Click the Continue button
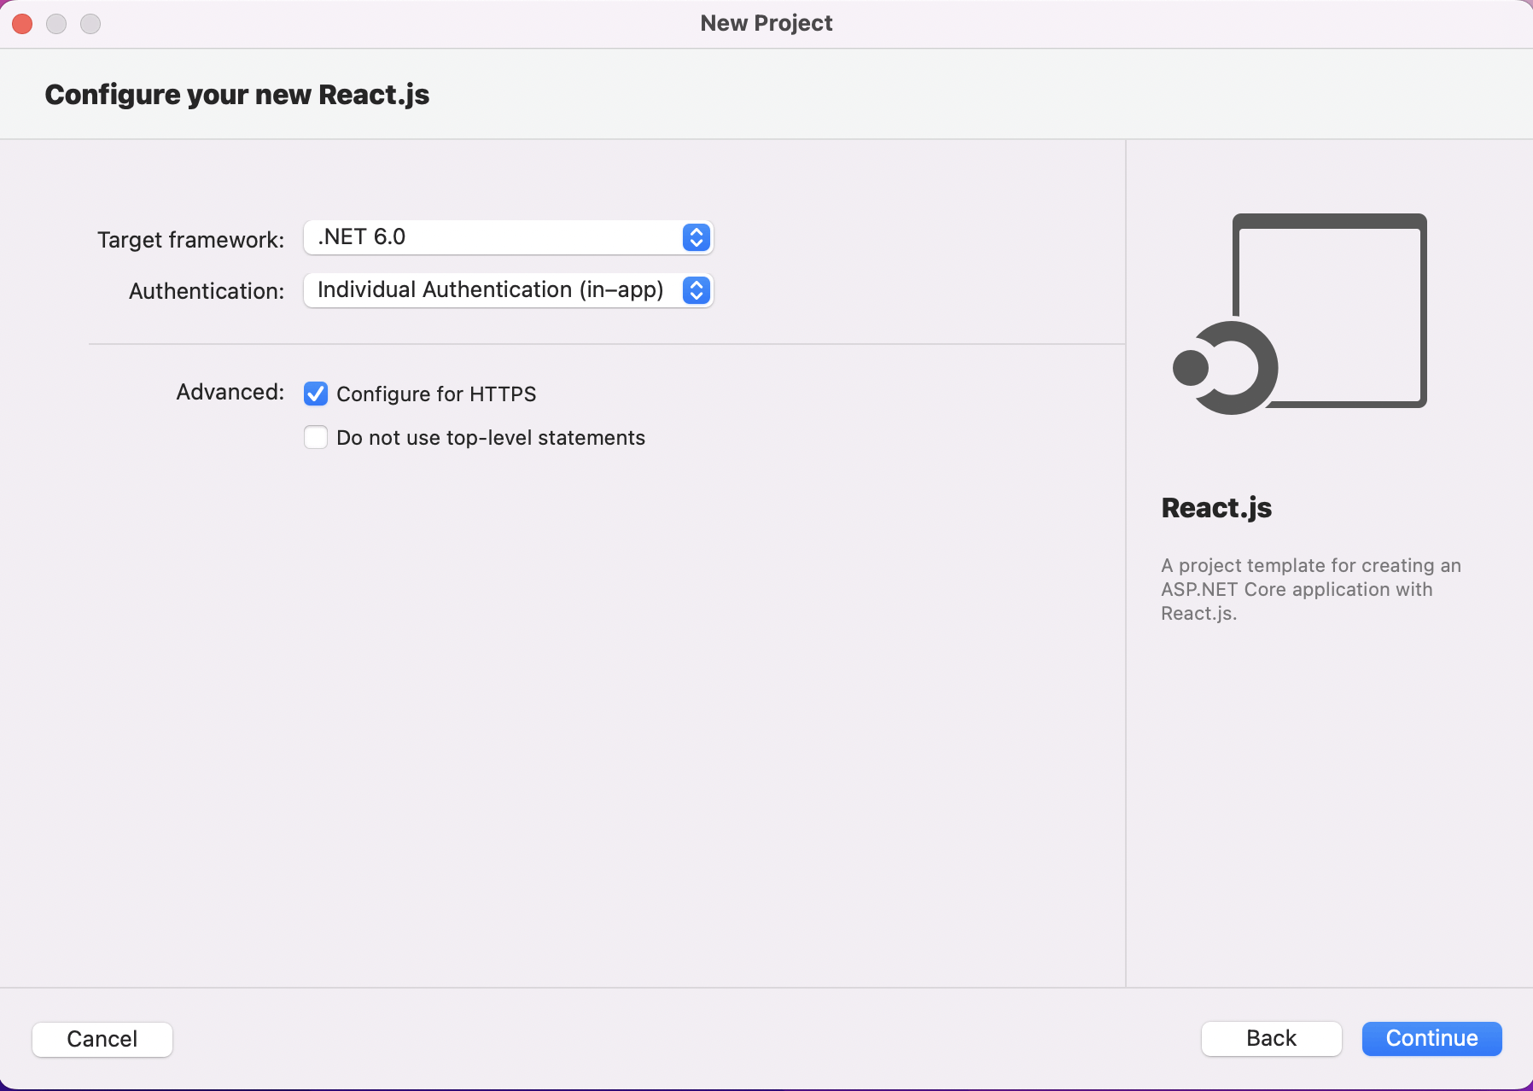The width and height of the screenshot is (1533, 1091). [1431, 1038]
